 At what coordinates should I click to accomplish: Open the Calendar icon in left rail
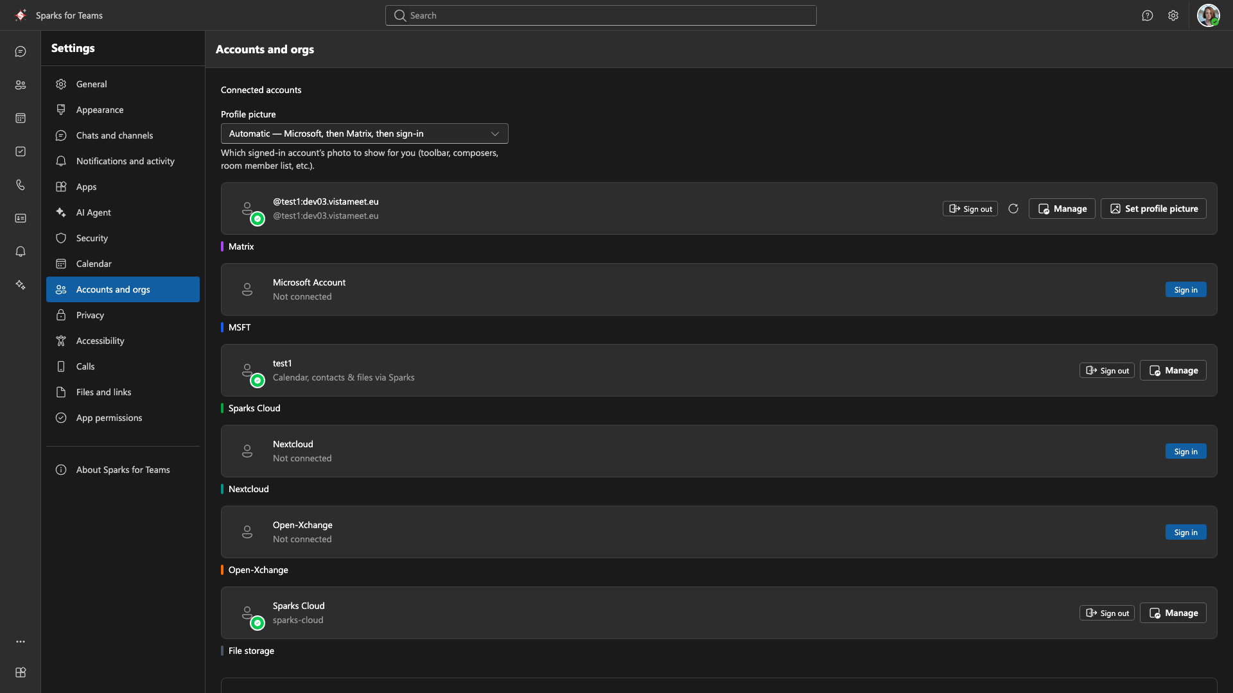click(21, 118)
